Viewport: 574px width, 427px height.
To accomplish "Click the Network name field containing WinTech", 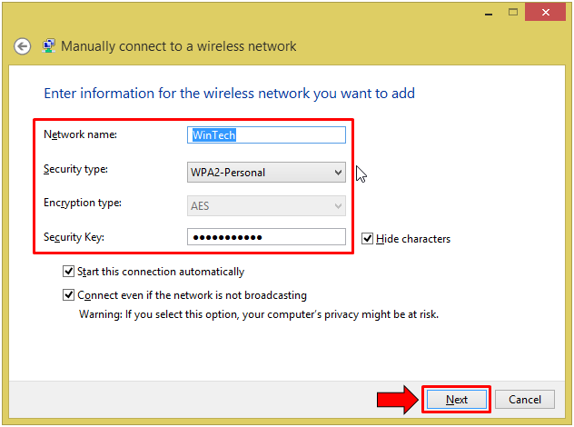I will click(x=266, y=135).
